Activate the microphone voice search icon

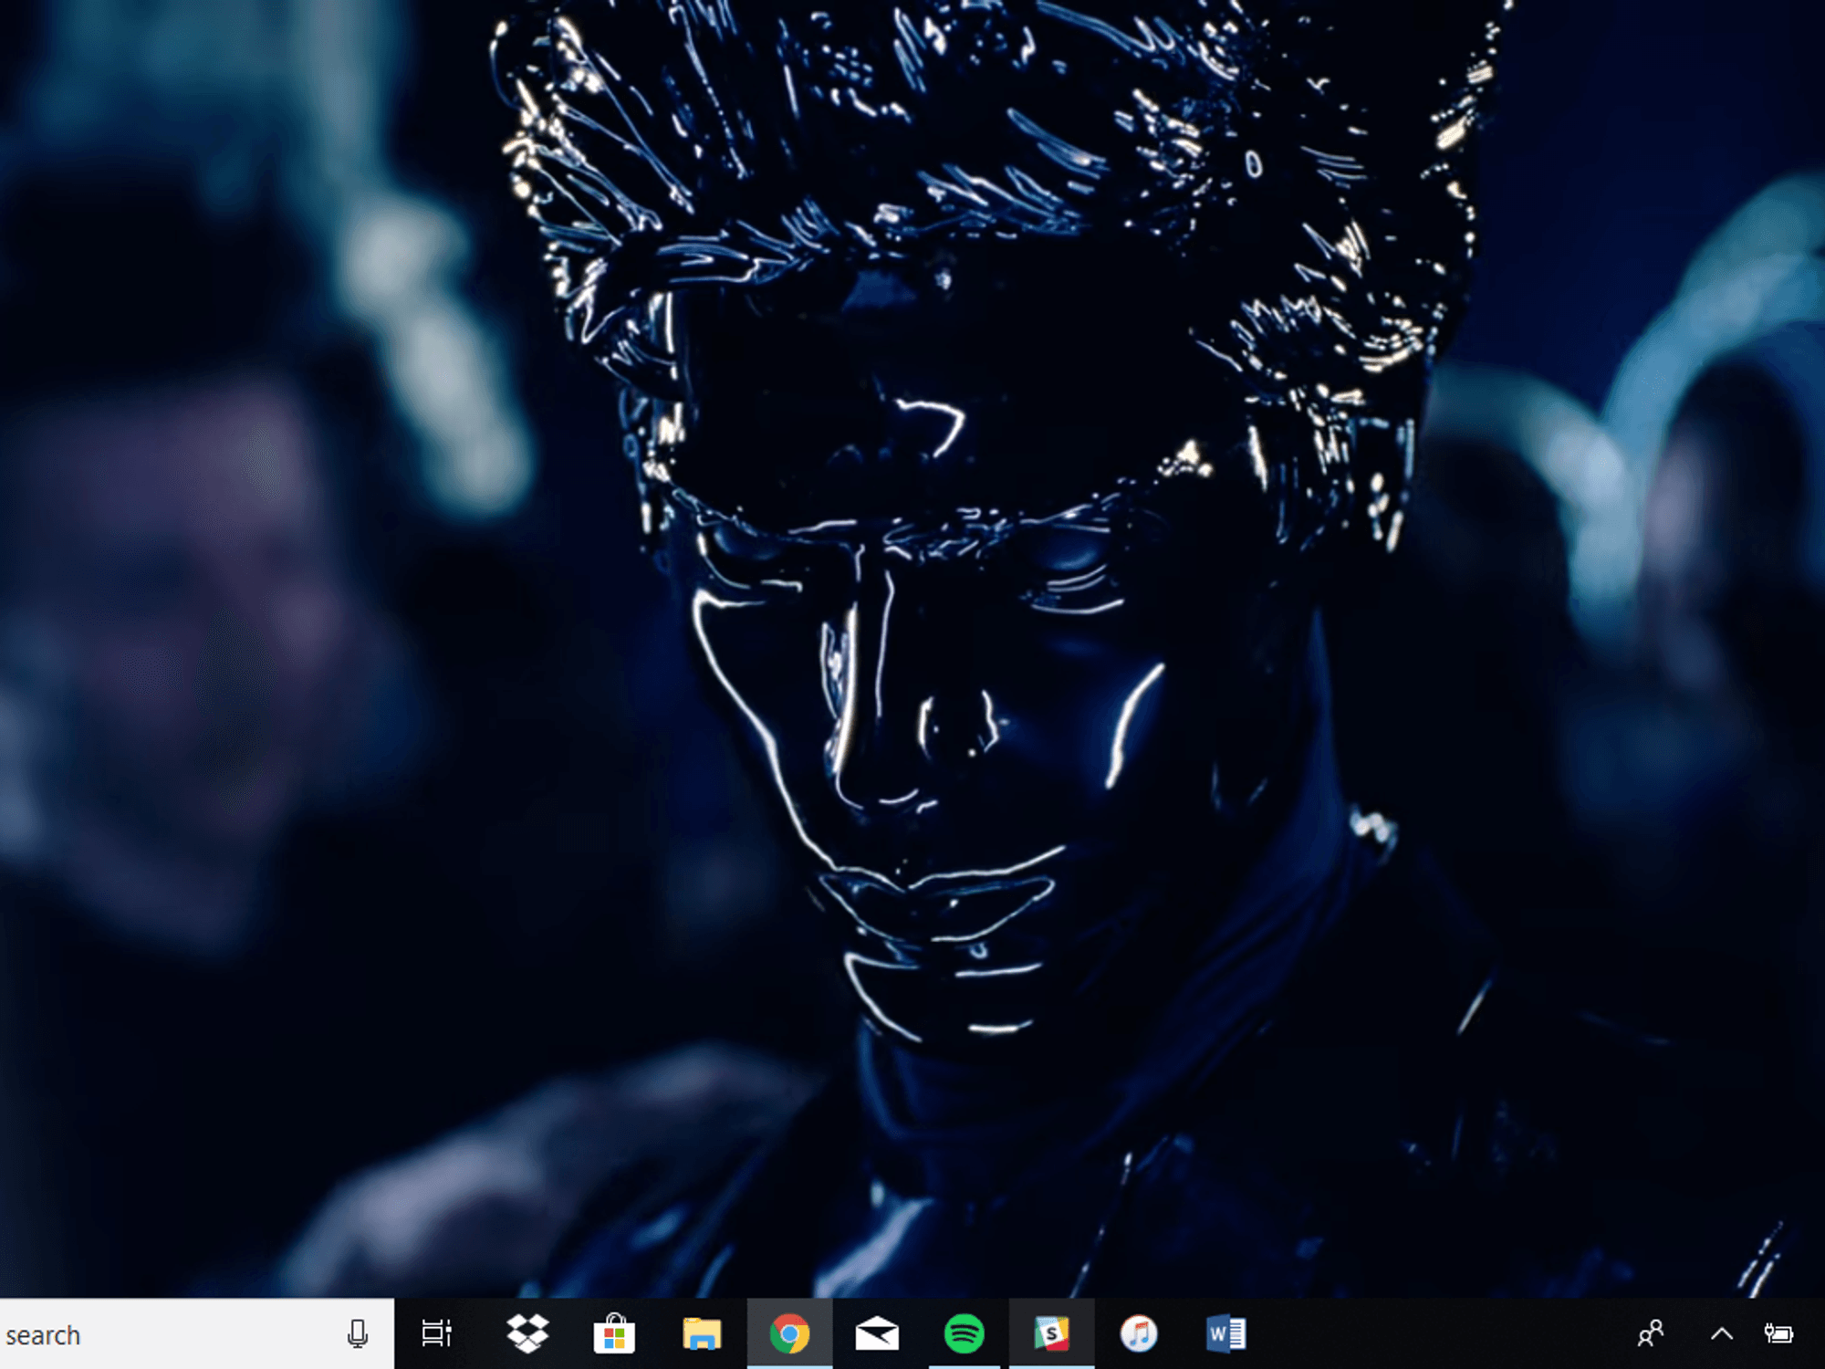(358, 1334)
